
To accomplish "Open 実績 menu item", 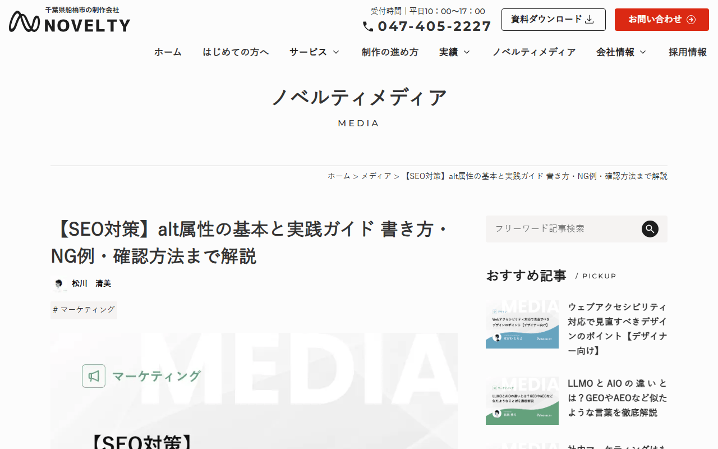I will [448, 52].
